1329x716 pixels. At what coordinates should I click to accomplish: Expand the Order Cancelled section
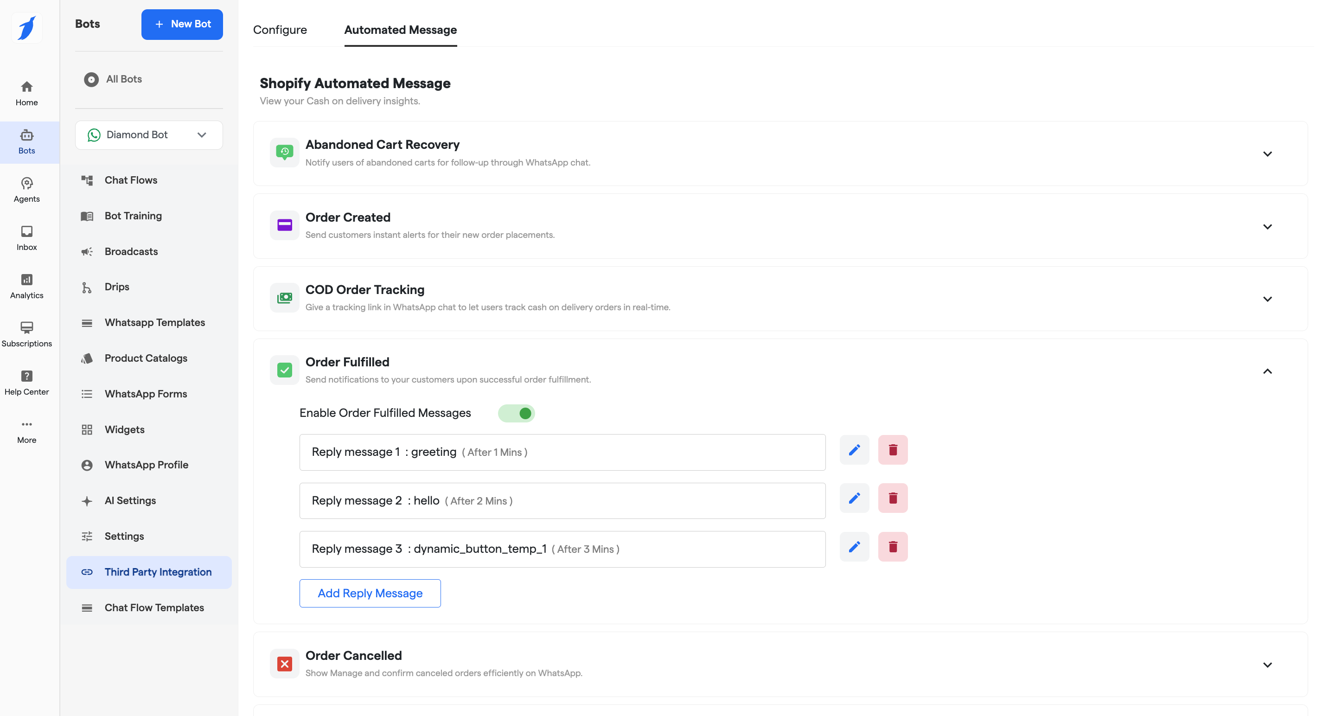pos(1266,665)
